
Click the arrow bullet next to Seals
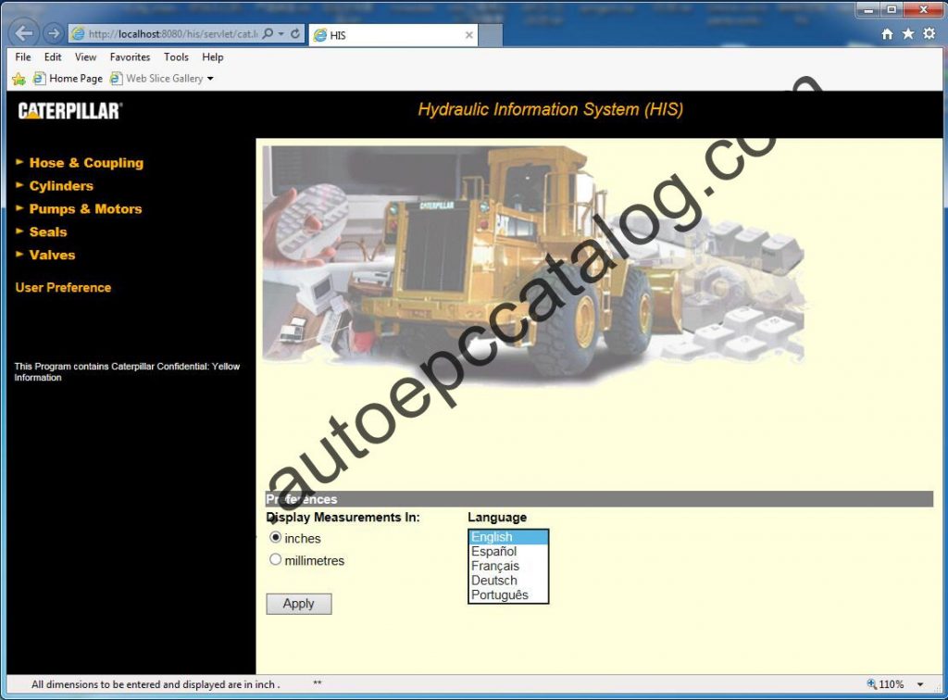click(x=20, y=232)
